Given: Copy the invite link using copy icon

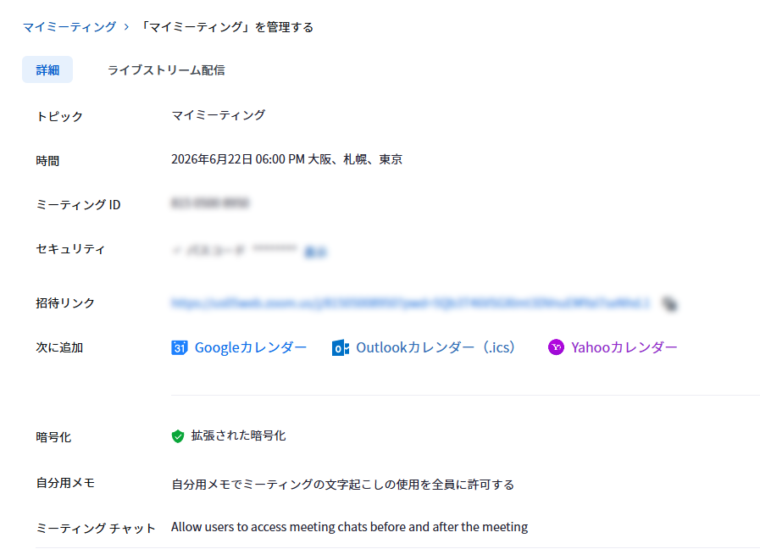Looking at the screenshot, I should click(669, 303).
